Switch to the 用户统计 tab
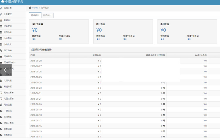This screenshot has height=140, width=220. tap(47, 15)
